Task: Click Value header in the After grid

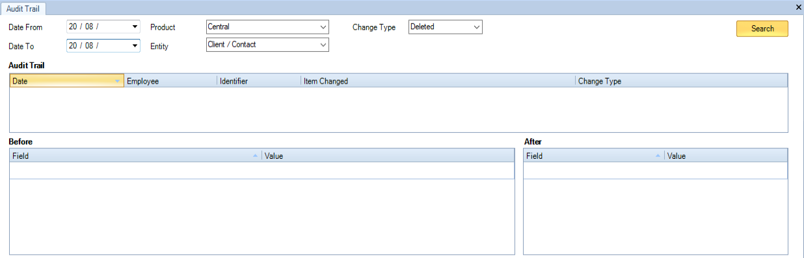Action: (x=726, y=156)
